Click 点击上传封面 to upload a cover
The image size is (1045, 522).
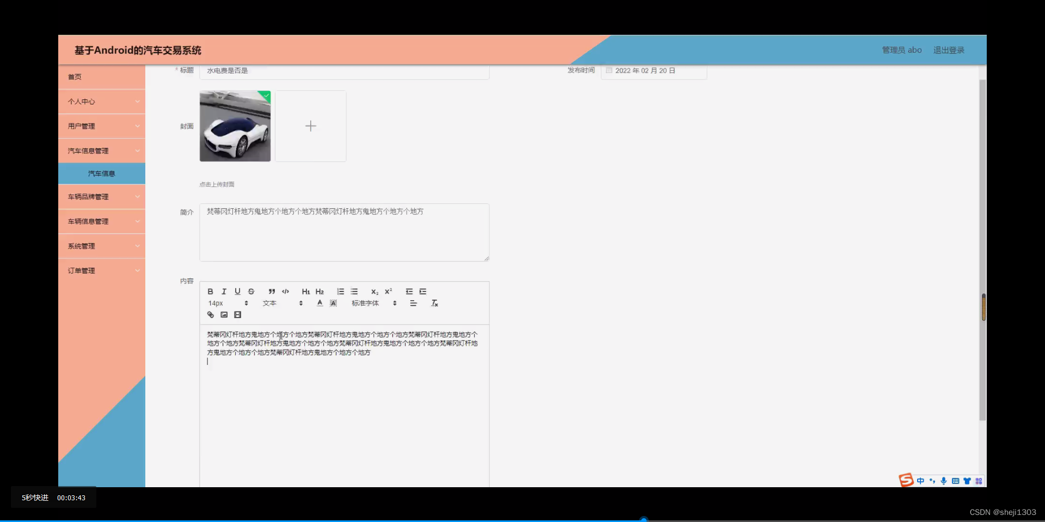click(x=217, y=184)
